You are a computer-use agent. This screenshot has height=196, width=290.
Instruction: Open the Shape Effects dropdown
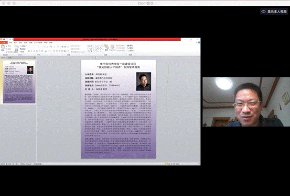coord(121,50)
